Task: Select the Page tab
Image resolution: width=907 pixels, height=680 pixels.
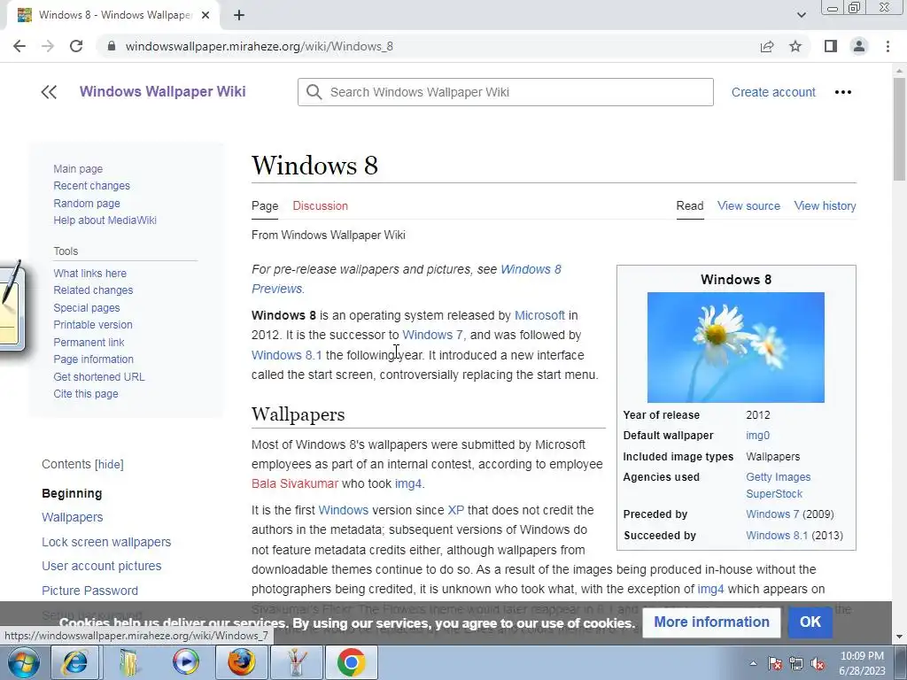Action: click(x=265, y=205)
